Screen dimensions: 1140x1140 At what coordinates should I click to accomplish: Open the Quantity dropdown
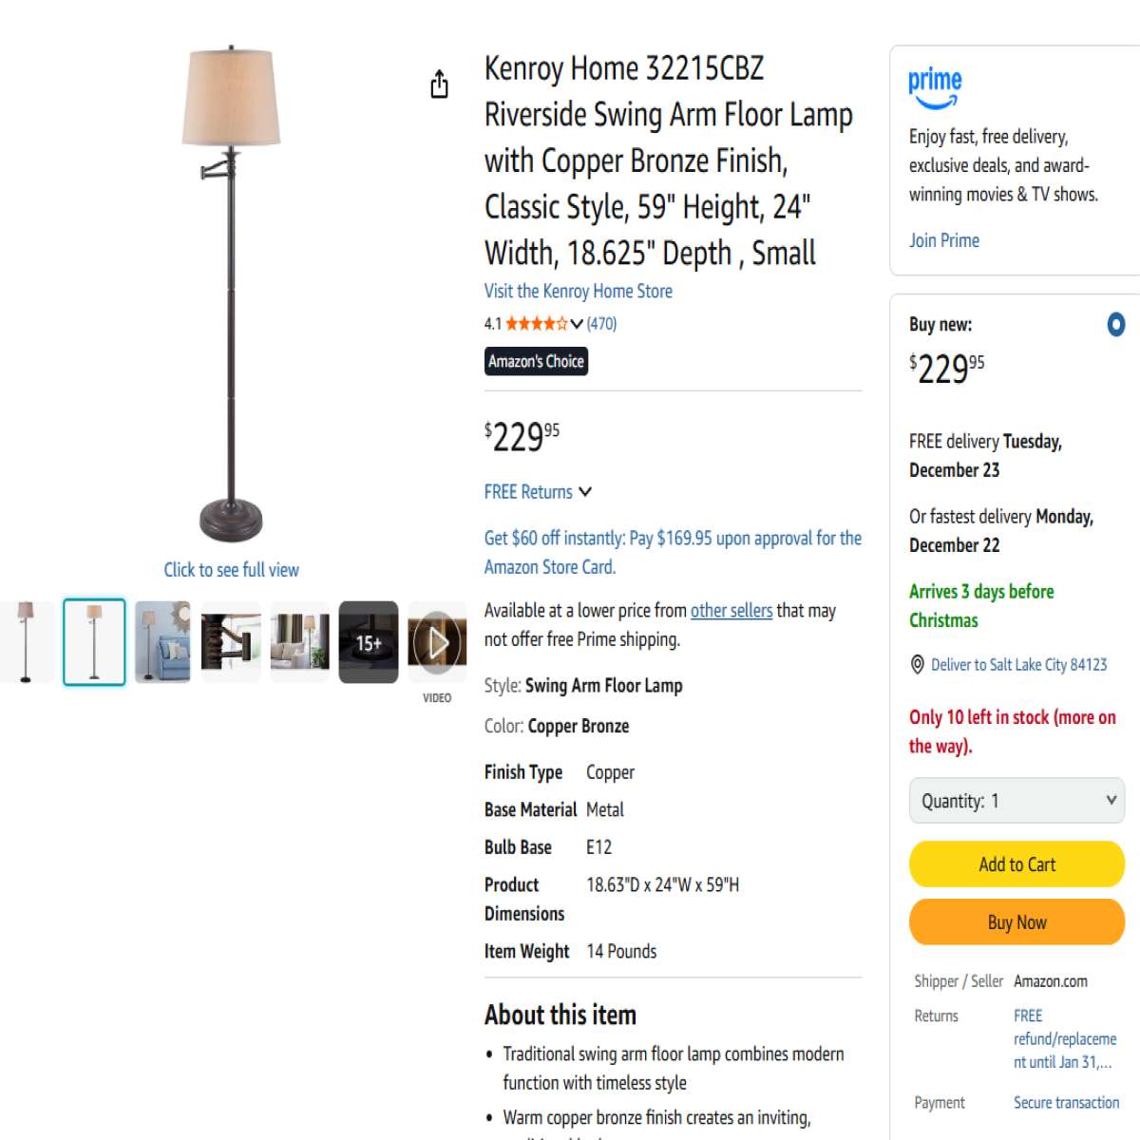1017,801
